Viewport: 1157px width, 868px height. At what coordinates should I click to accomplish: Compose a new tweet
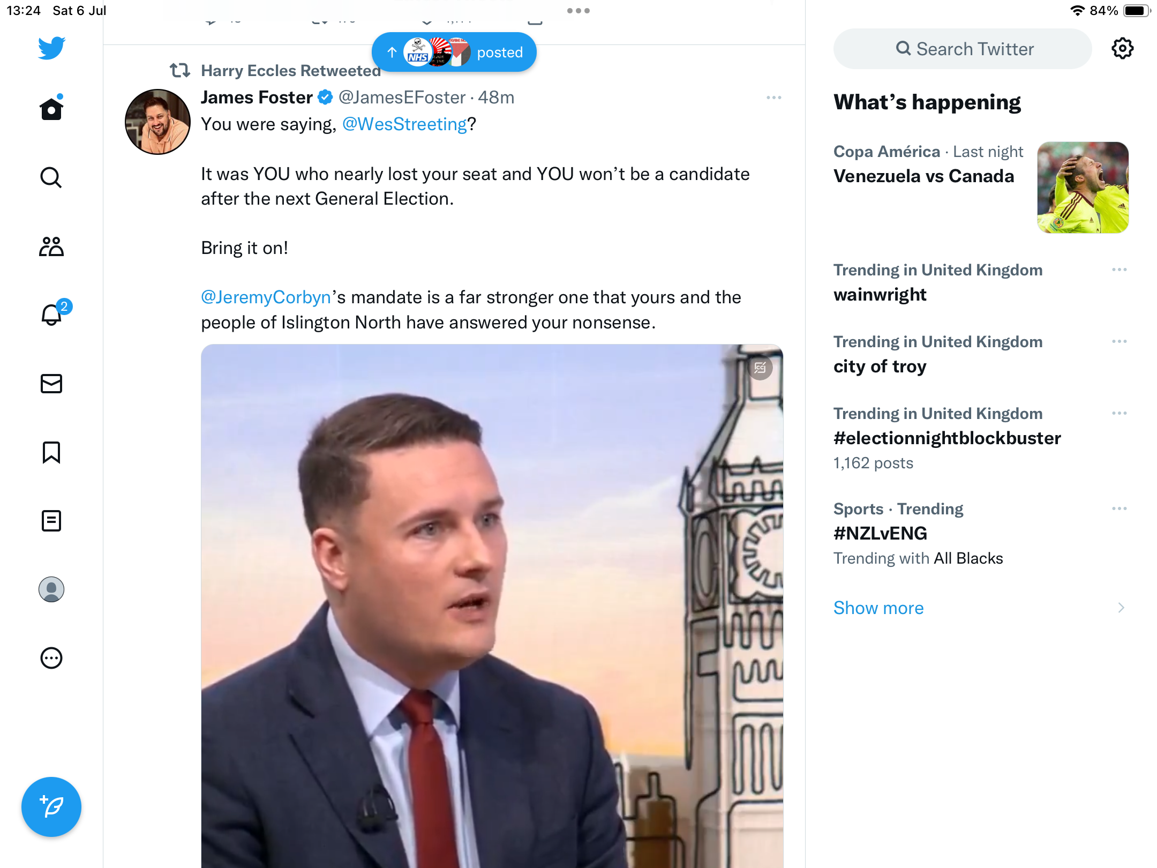pos(51,807)
